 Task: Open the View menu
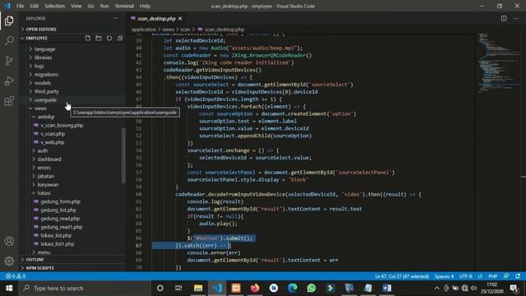click(x=76, y=6)
